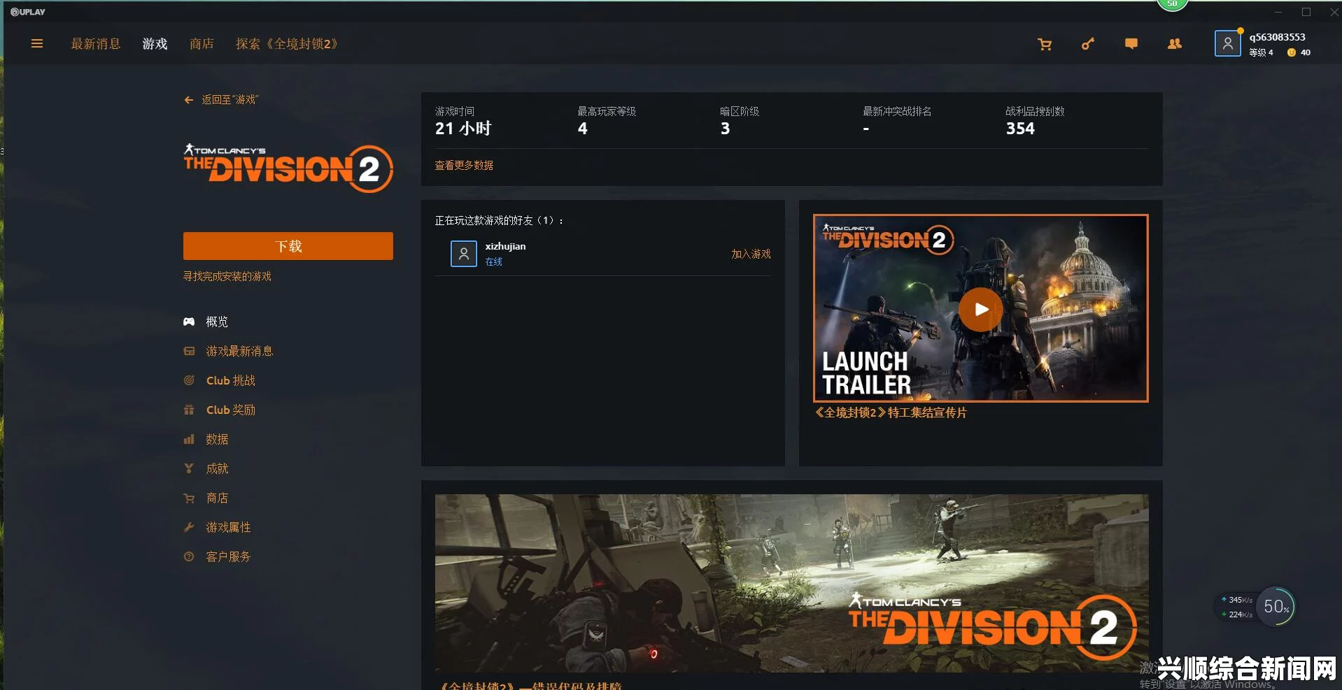
Task: Click the Club rewards gift icon
Action: 189,410
